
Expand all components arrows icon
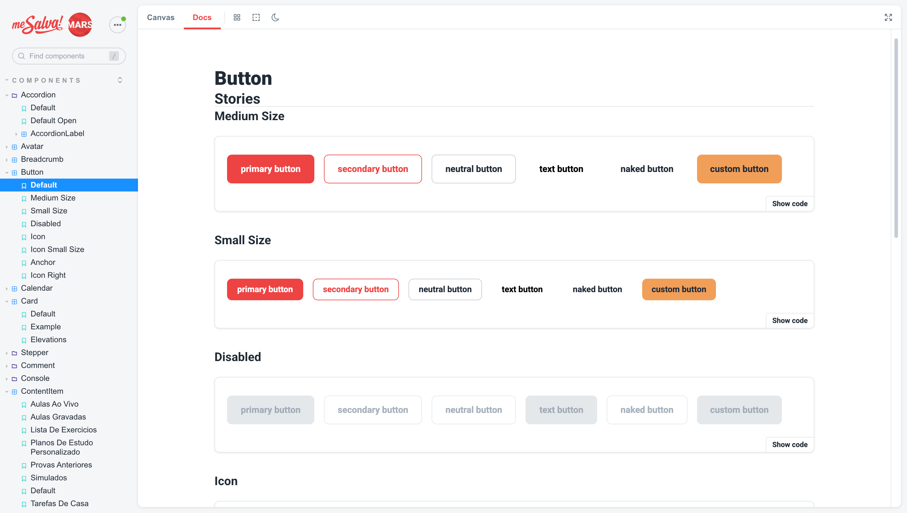click(x=120, y=80)
